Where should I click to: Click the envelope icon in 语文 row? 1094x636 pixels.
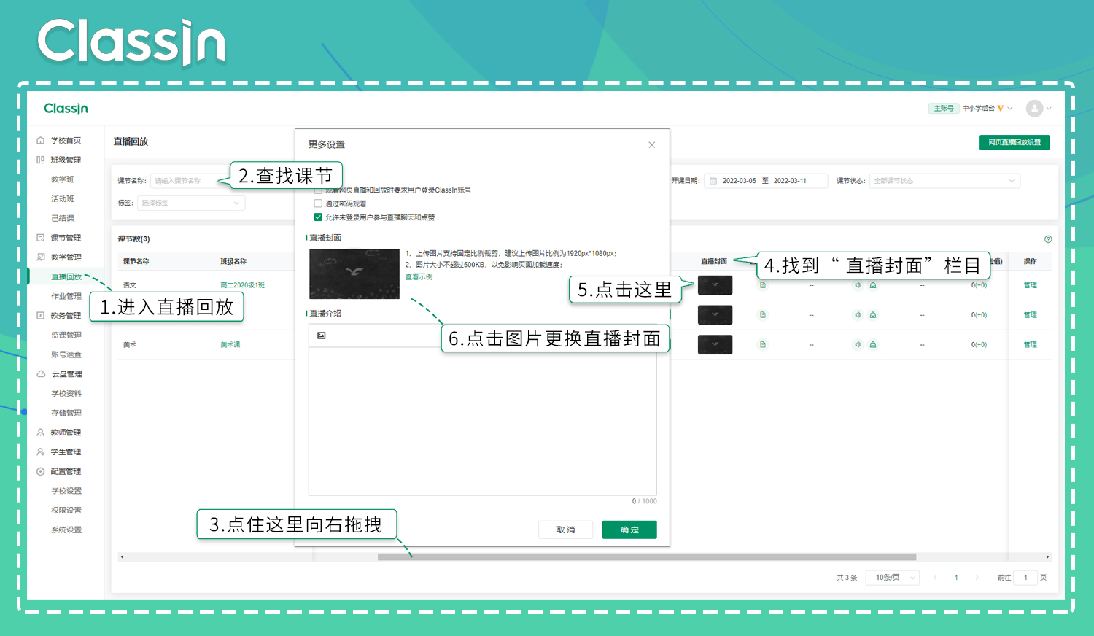point(873,285)
